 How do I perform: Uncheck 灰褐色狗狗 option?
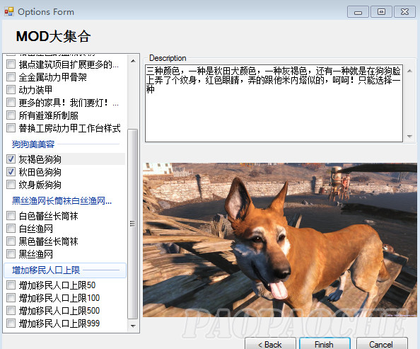[x=11, y=159]
